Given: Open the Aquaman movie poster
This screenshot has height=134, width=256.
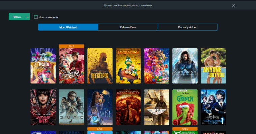Looking at the screenshot, I should click(x=185, y=66).
